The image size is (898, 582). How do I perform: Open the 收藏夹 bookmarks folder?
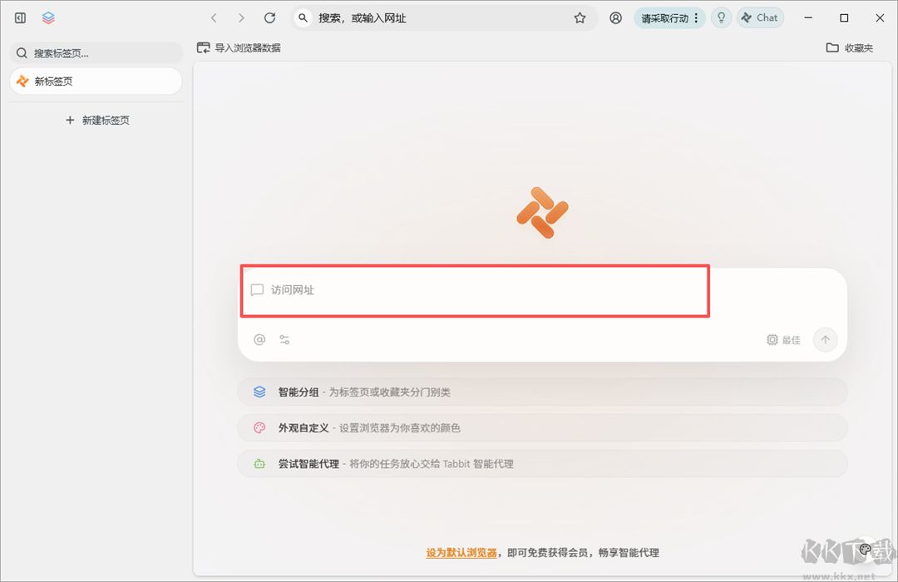click(x=850, y=48)
